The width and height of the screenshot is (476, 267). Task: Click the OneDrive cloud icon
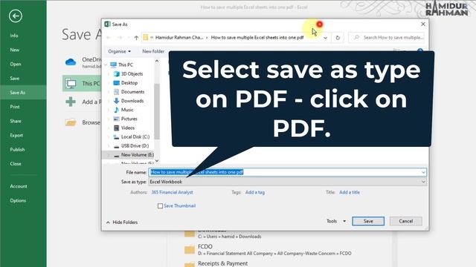(x=71, y=62)
